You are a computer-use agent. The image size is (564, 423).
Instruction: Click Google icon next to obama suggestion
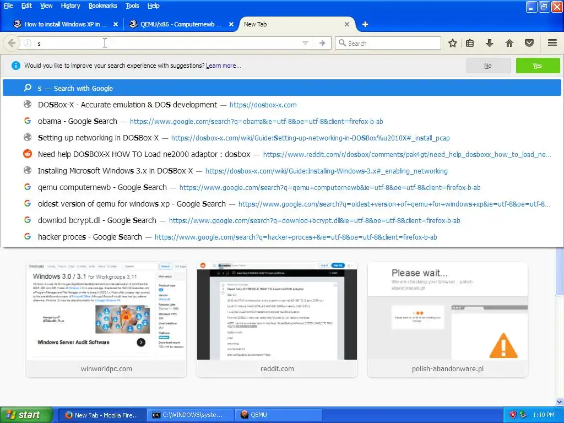tap(28, 121)
